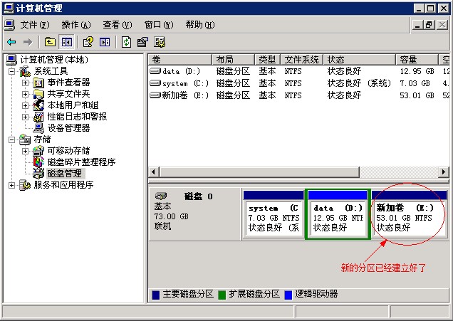Select Disk Defragmenter (磁盘碎片整理程序) node

click(80, 162)
